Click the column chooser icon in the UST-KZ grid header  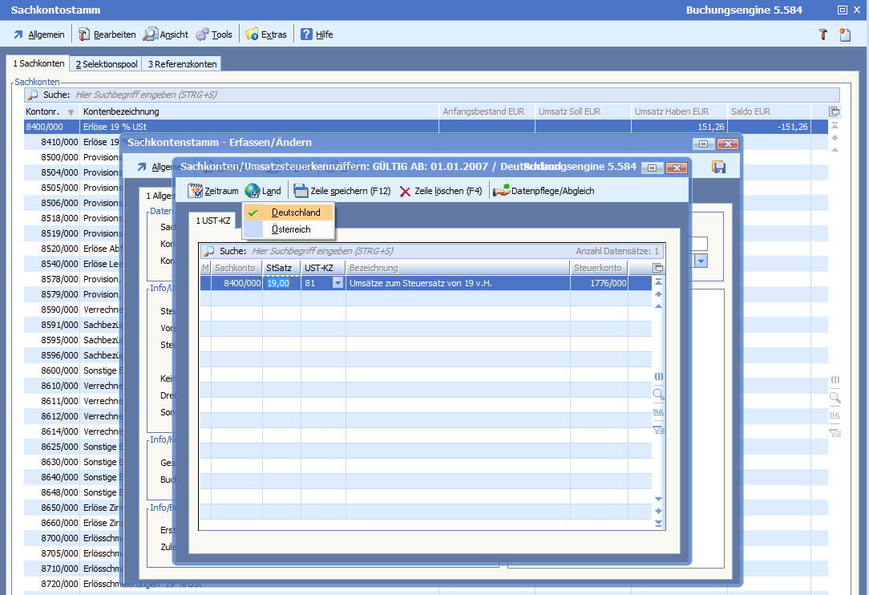click(x=658, y=268)
